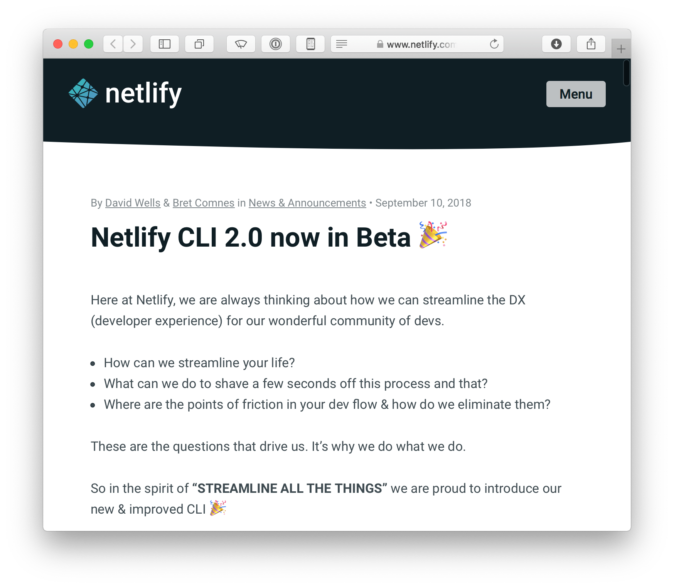This screenshot has width=674, height=588.
Task: Click the Netlify logo
Action: pos(125,93)
